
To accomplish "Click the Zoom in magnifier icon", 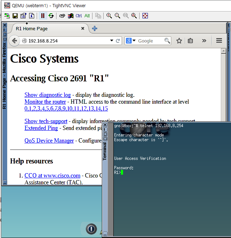I will coord(109,15).
